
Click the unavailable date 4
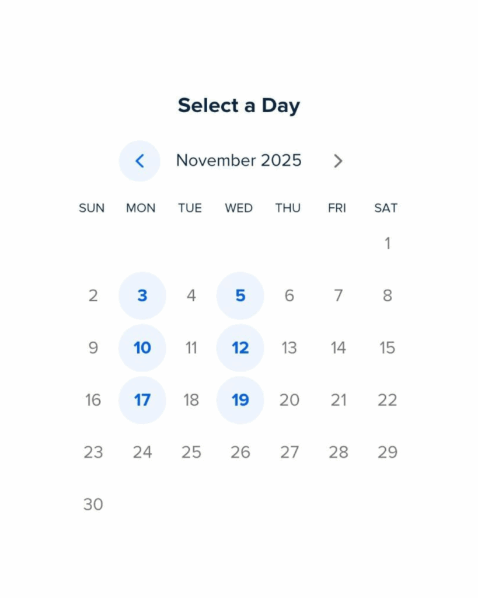[x=191, y=295]
